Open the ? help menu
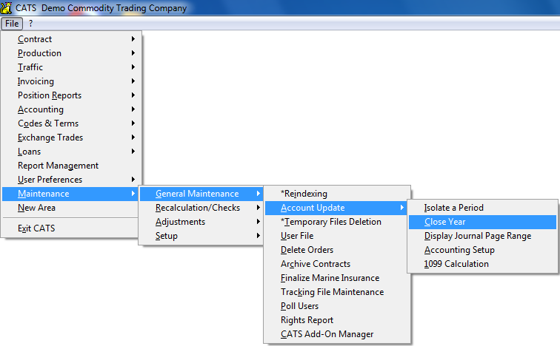Viewport: 560px width, 346px height. click(x=30, y=24)
